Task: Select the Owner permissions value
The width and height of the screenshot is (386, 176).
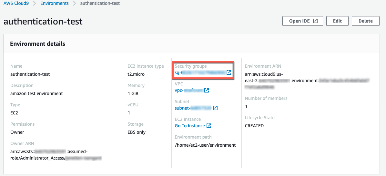Action: click(17, 132)
